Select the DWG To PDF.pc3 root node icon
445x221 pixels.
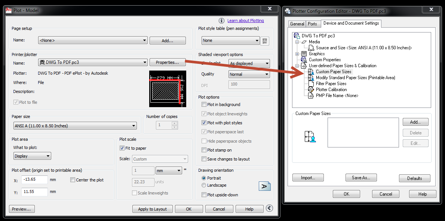pos(297,36)
